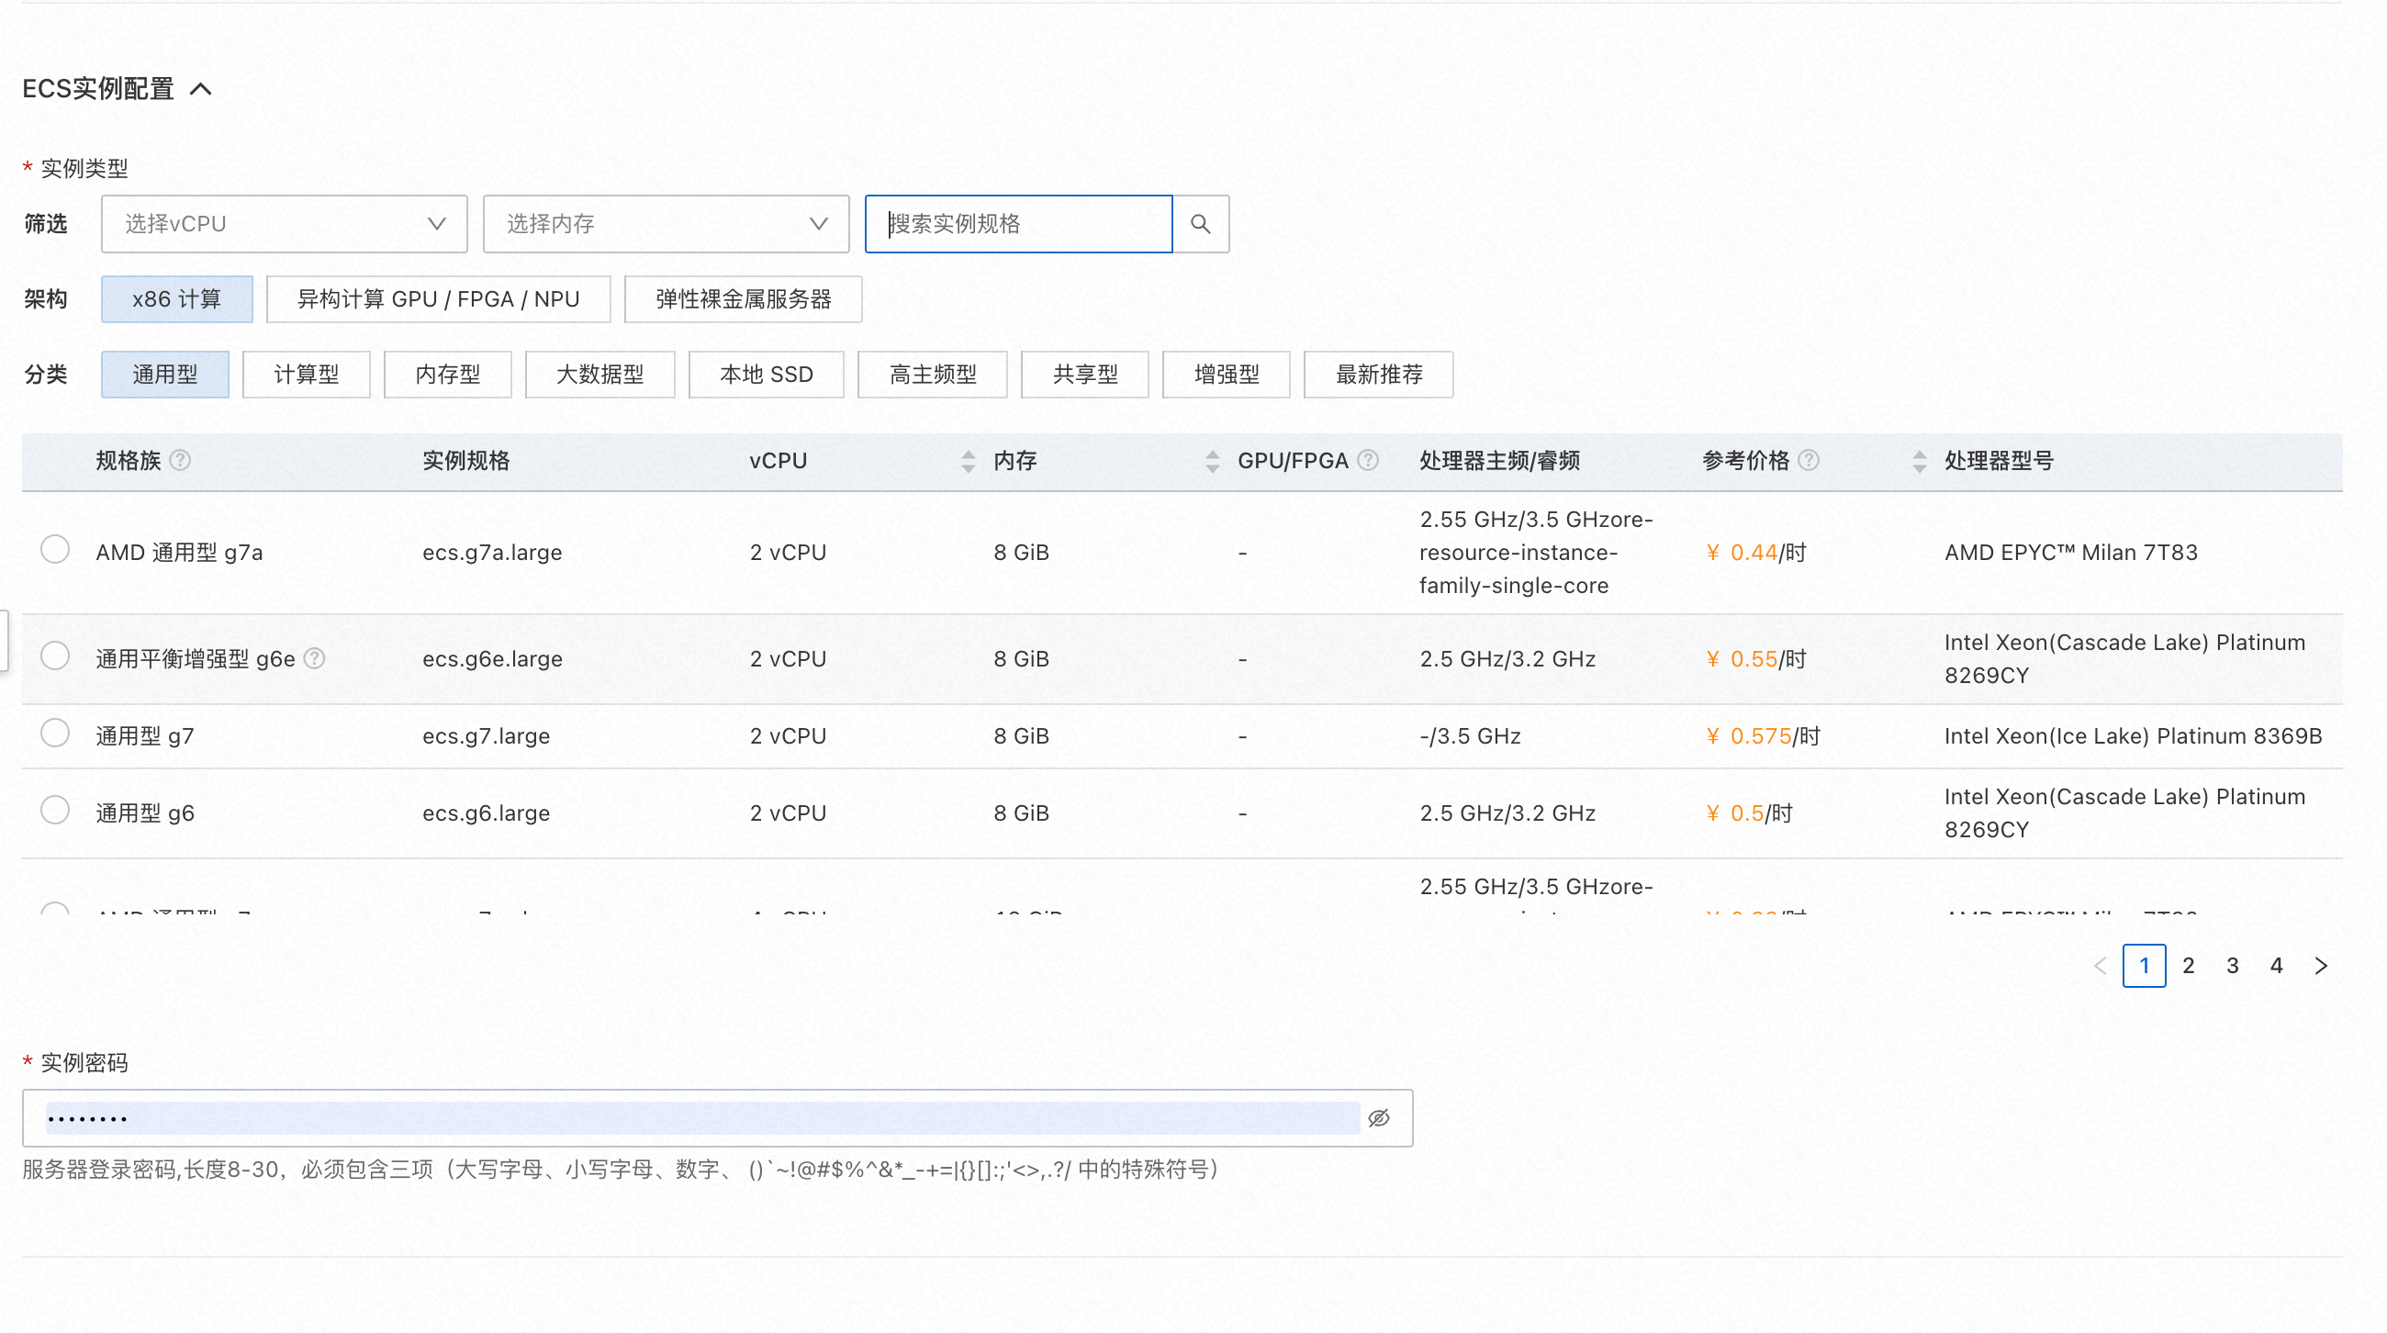
Task: Select 高主频型 category tab
Action: [932, 375]
